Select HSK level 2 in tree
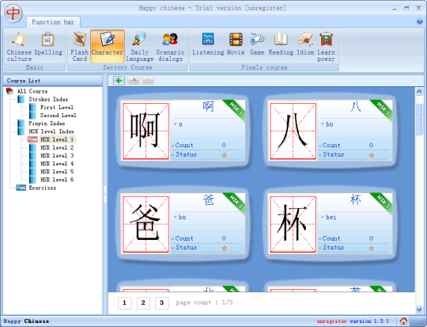This screenshot has width=427, height=327. click(x=57, y=147)
